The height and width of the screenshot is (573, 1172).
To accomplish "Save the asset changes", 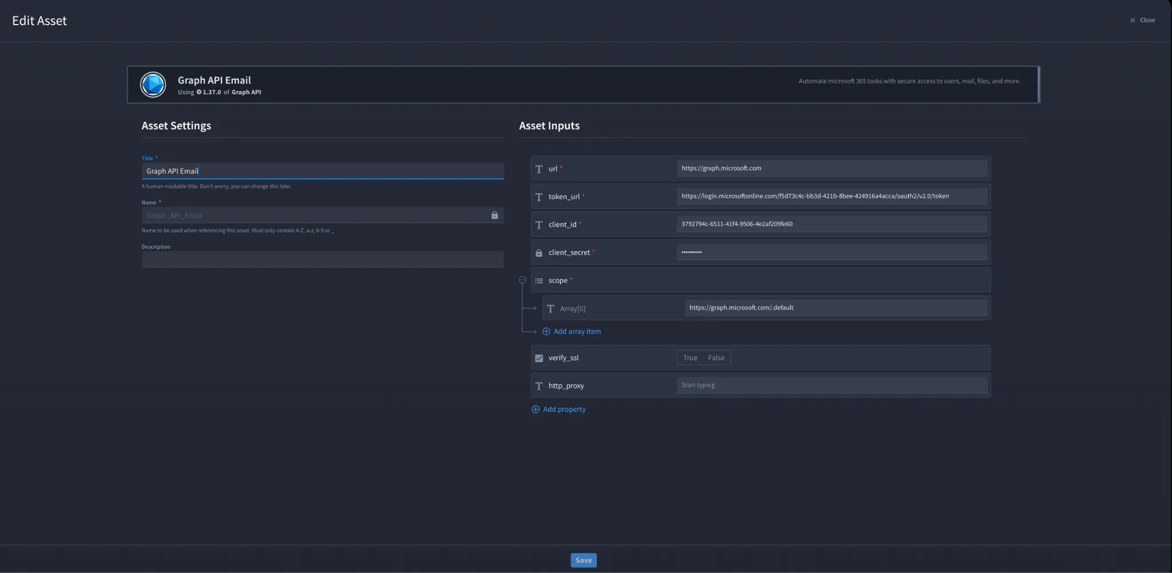I will coord(583,560).
